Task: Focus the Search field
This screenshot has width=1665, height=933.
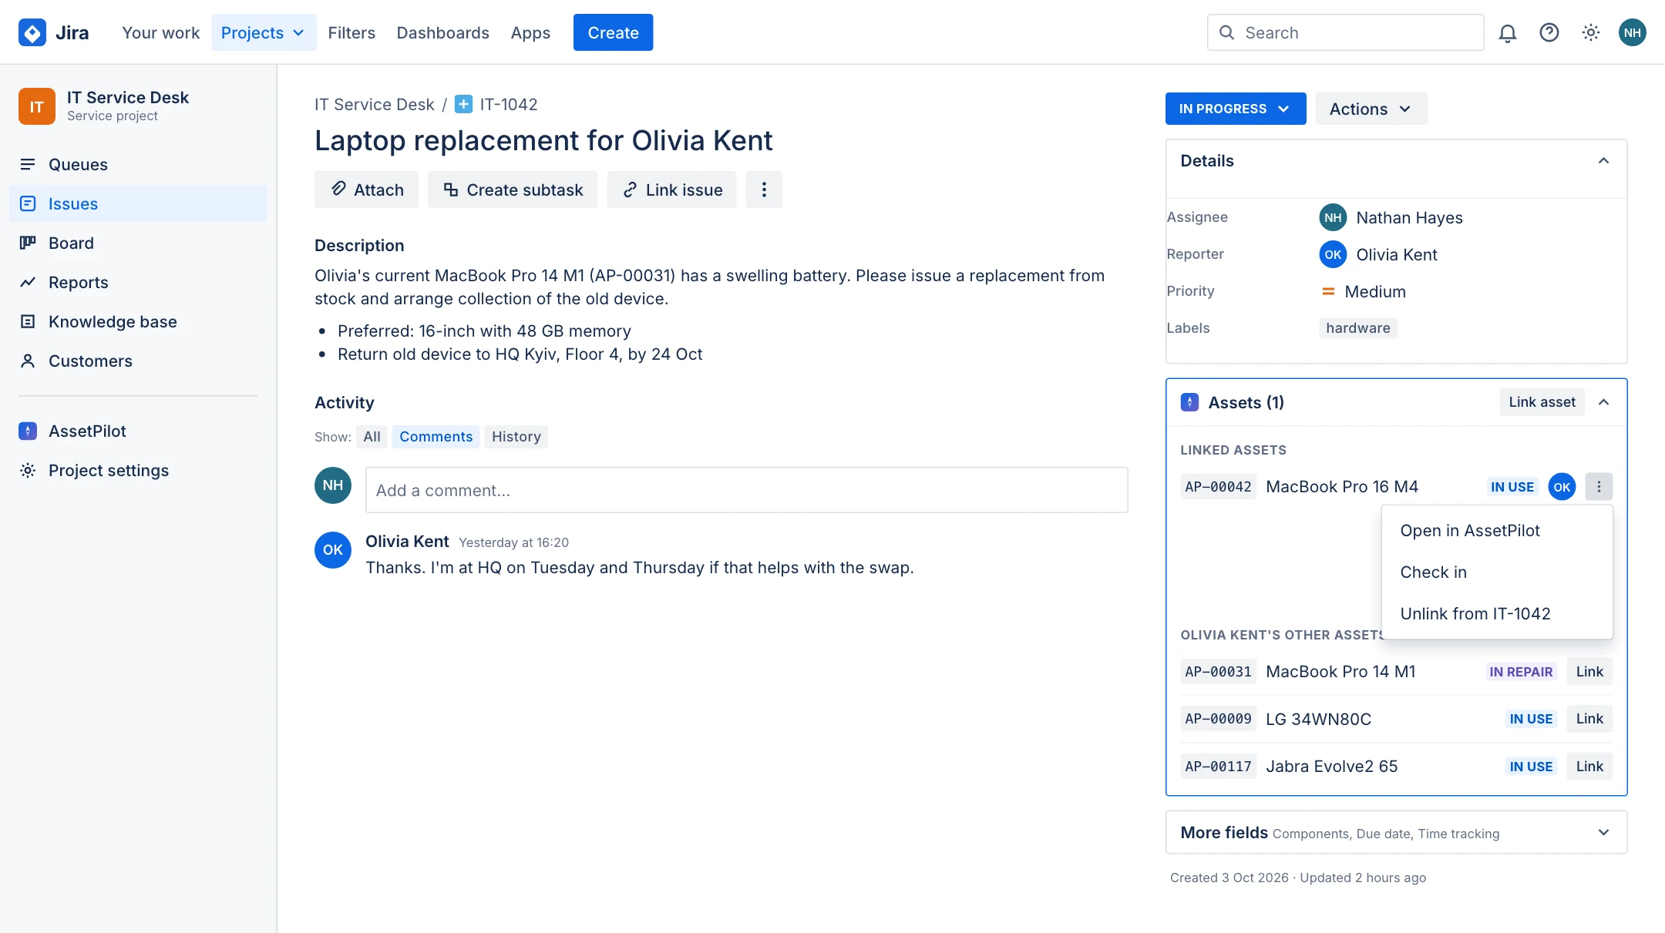Action: tap(1345, 32)
